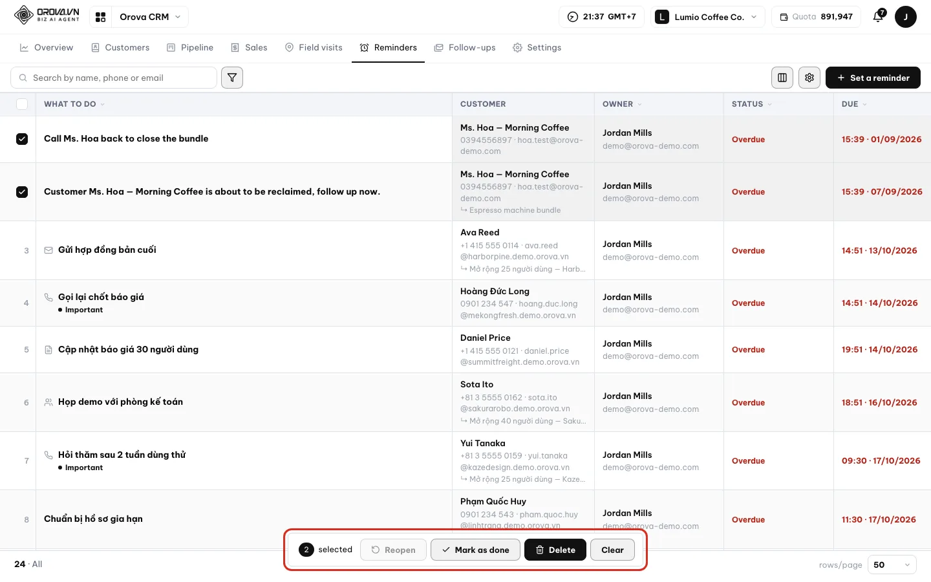Image resolution: width=931 pixels, height=582 pixels.
Task: Sort by the OWNER column
Action: click(x=622, y=104)
